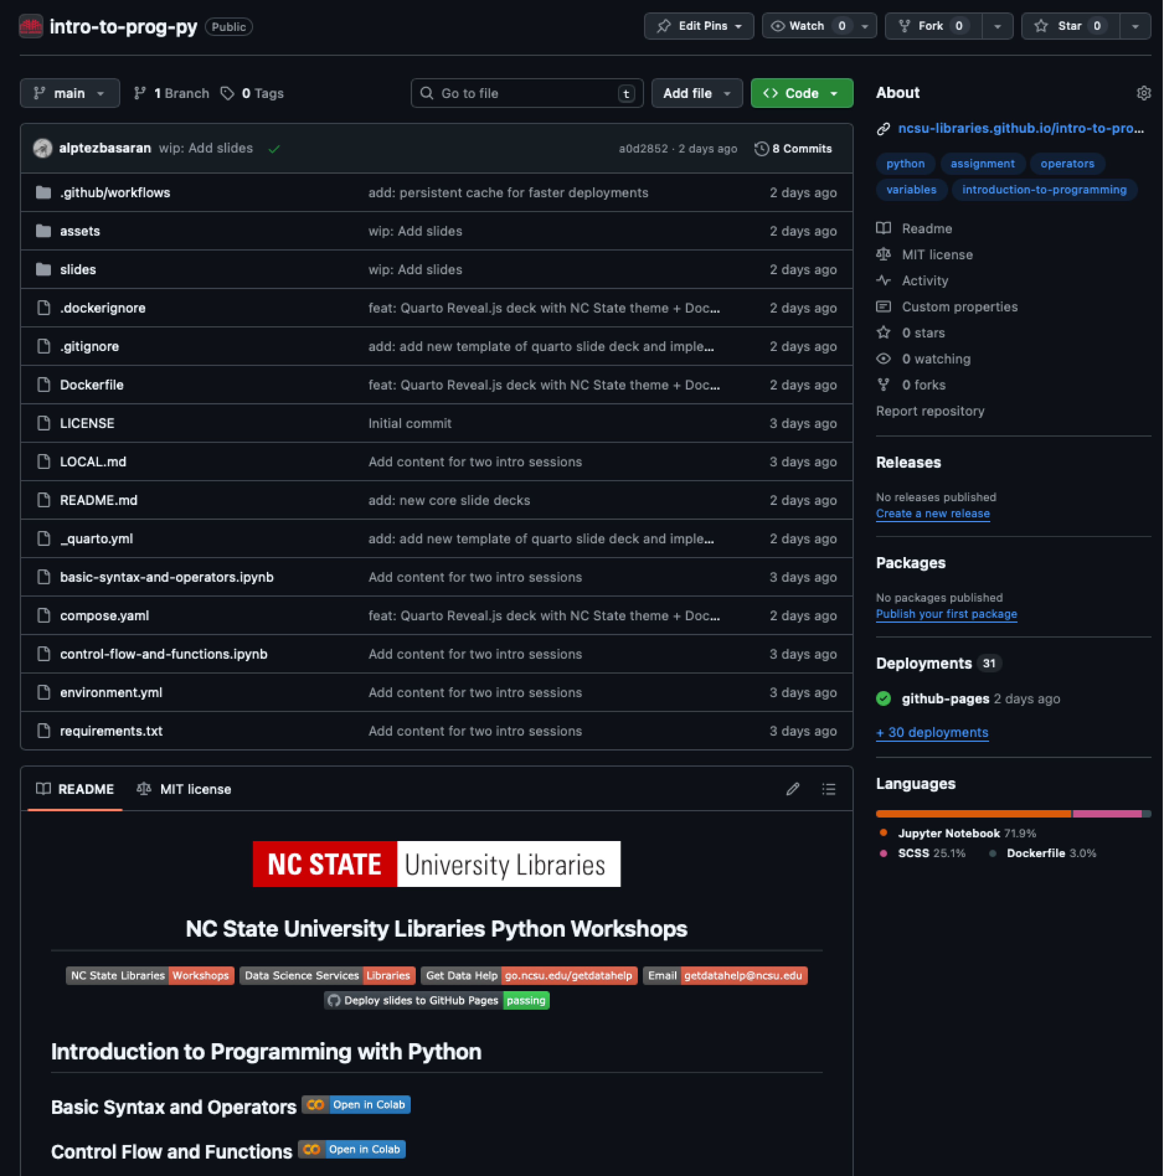Click the Go to file search box

(526, 93)
